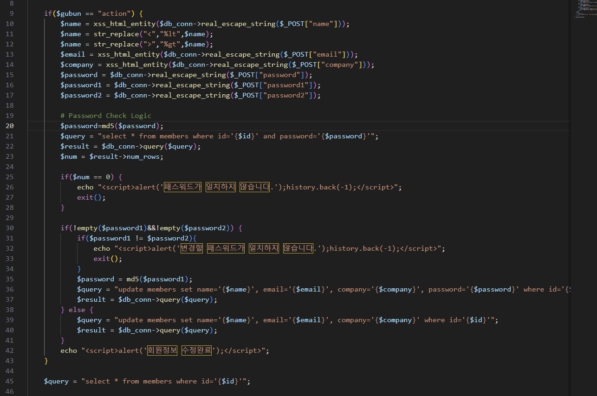The image size is (597, 396).
Task: Click xss_html_entity on line 10
Action: [124, 24]
